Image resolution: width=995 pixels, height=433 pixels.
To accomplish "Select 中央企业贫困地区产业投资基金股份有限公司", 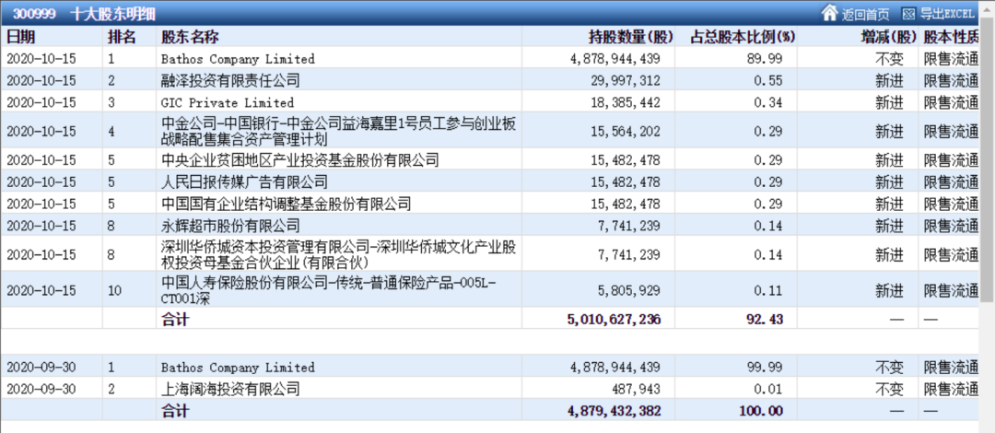I will (x=300, y=160).
